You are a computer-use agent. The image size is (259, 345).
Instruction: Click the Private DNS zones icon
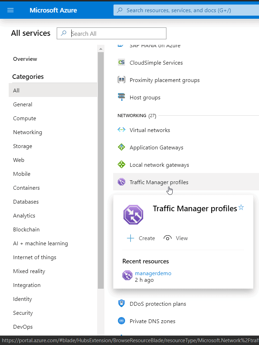tap(121, 321)
